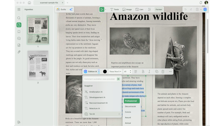Screen dimensions: 224x126
Task: Click the undo arrow icon
Action: [x=185, y=9]
